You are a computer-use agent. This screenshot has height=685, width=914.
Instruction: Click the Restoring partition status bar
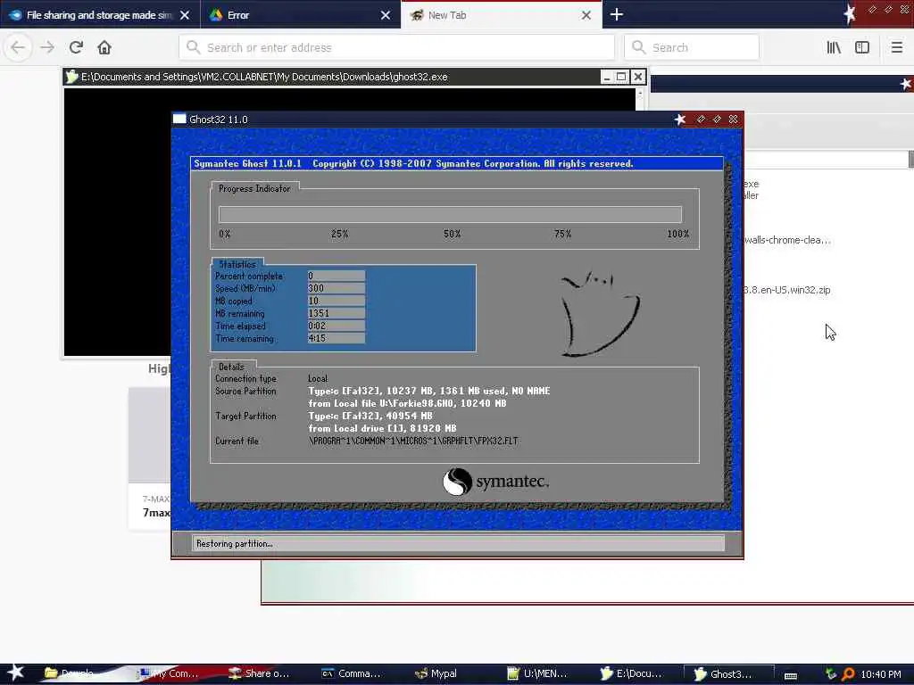pos(458,543)
